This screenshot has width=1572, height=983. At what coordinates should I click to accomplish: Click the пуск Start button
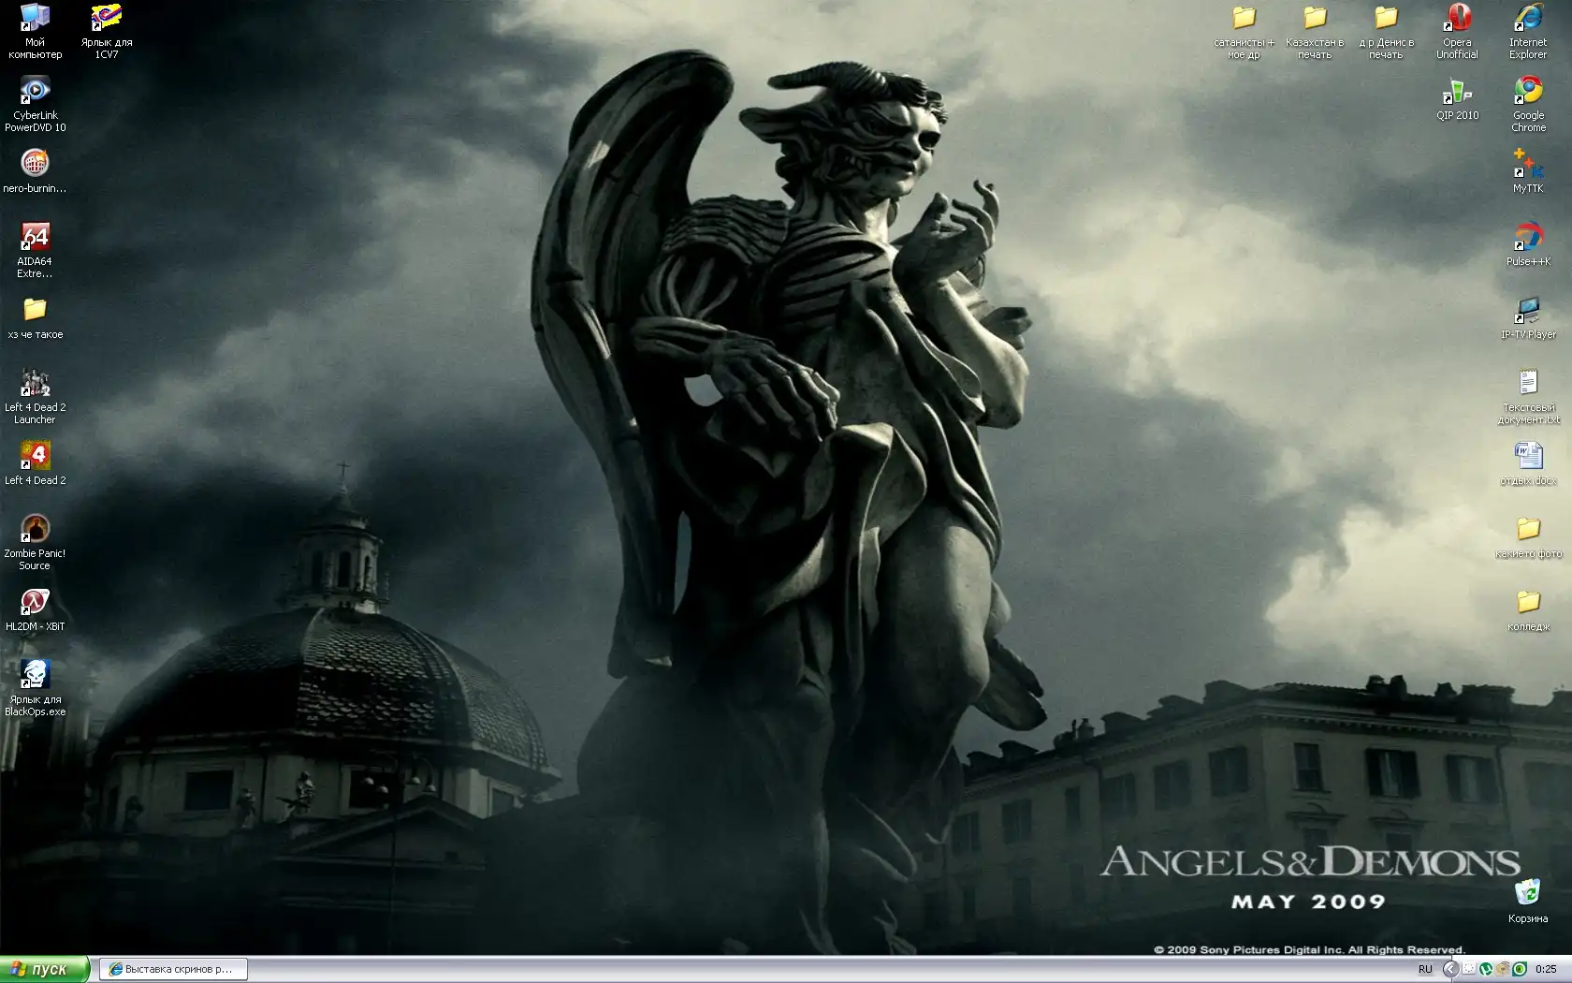[44, 969]
